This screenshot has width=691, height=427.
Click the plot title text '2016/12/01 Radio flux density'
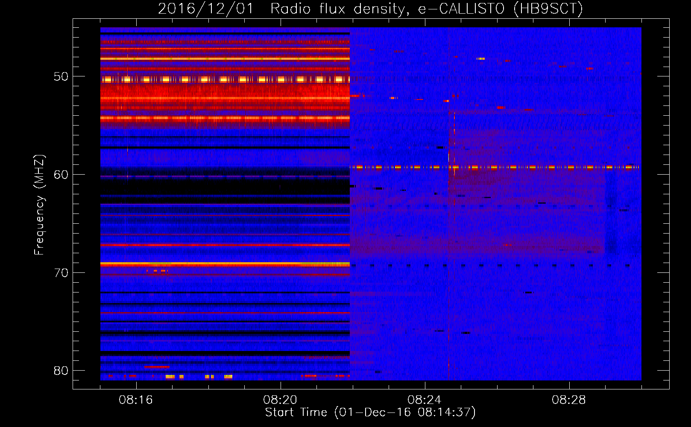pos(281,9)
